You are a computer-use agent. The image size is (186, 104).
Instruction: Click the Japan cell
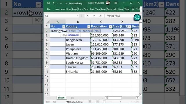[x=78, y=44]
